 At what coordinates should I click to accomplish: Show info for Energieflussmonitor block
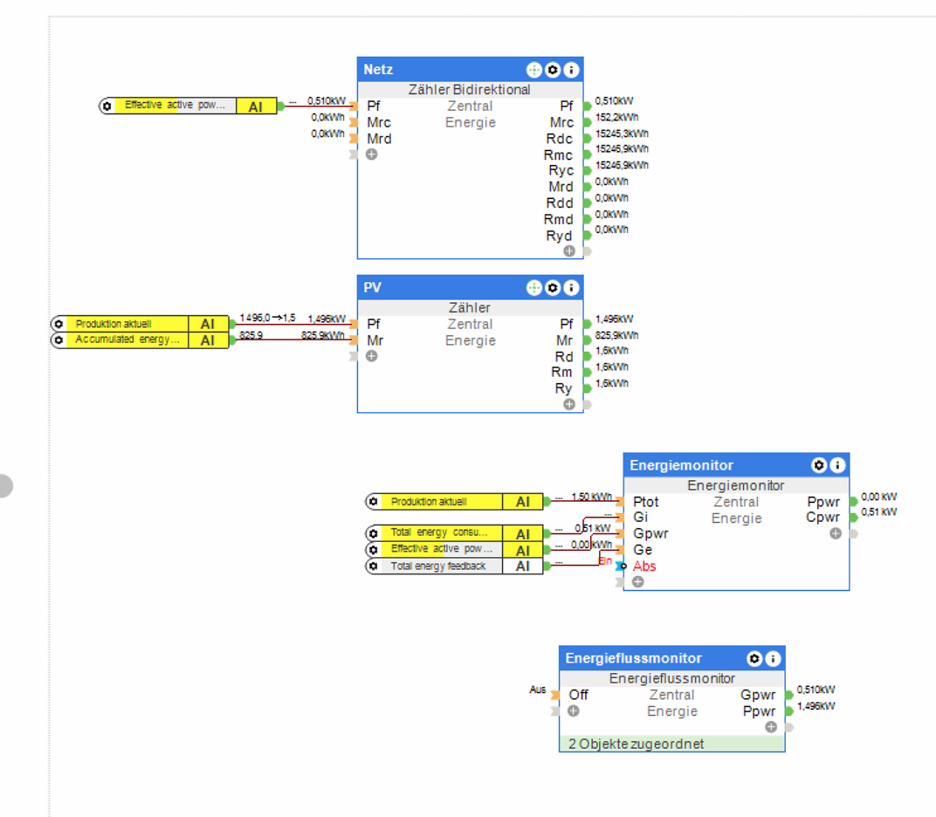[773, 658]
